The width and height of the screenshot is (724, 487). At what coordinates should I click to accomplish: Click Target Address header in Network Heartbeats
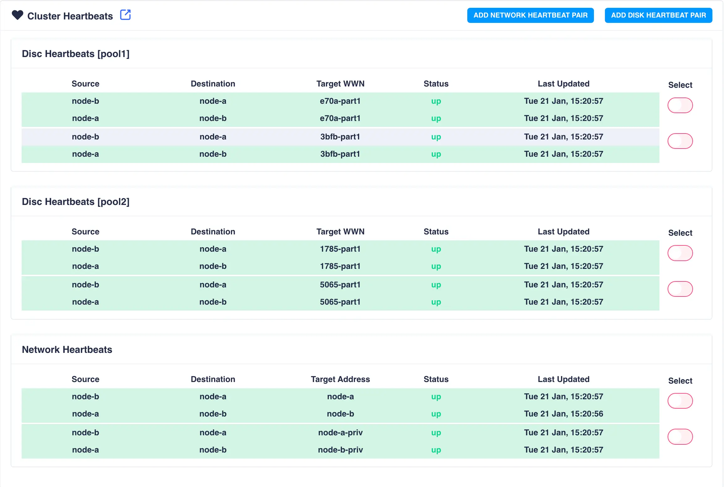point(340,379)
